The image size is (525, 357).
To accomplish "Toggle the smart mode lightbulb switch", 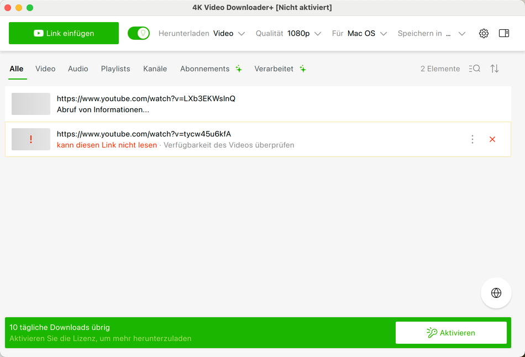I will pyautogui.click(x=139, y=33).
